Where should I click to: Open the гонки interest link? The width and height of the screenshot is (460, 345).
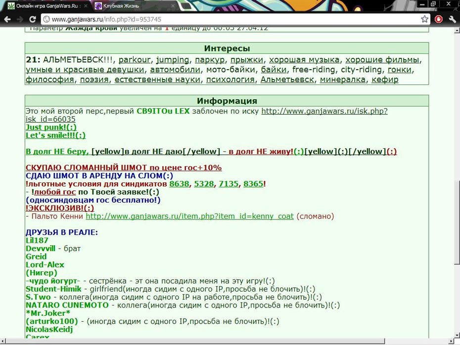(400, 70)
